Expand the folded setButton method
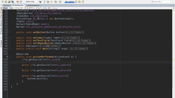 point(9,32)
